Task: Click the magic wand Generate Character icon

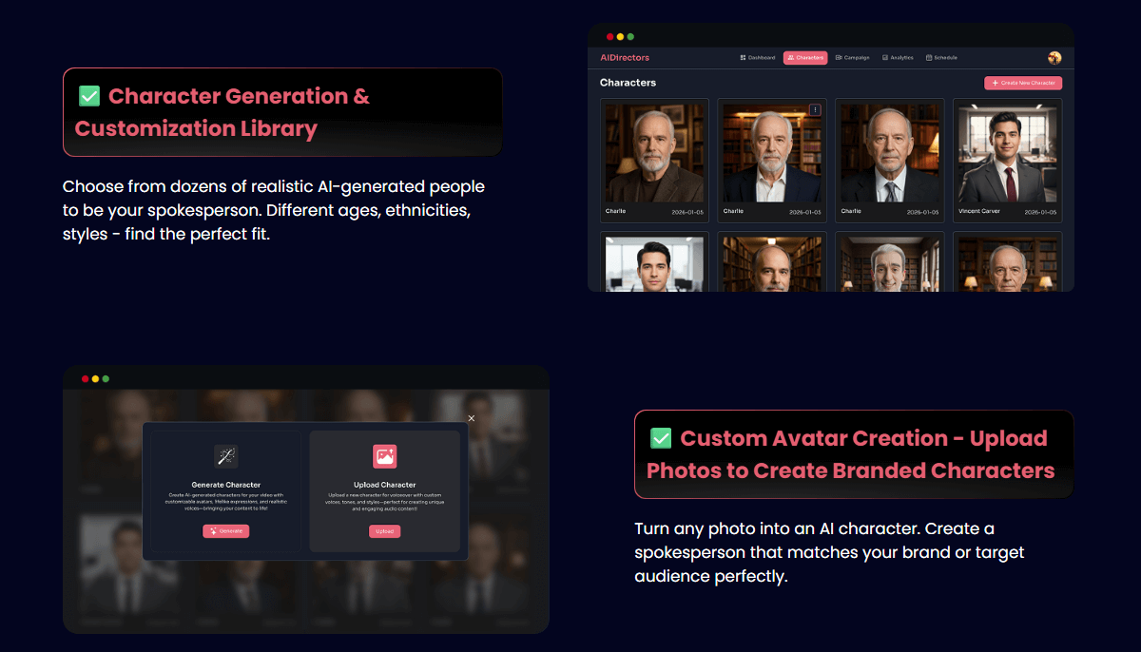Action: pos(226,456)
